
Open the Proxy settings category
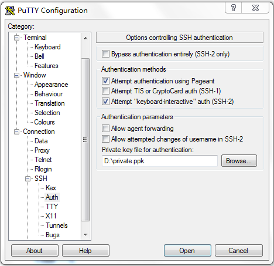click(x=42, y=150)
